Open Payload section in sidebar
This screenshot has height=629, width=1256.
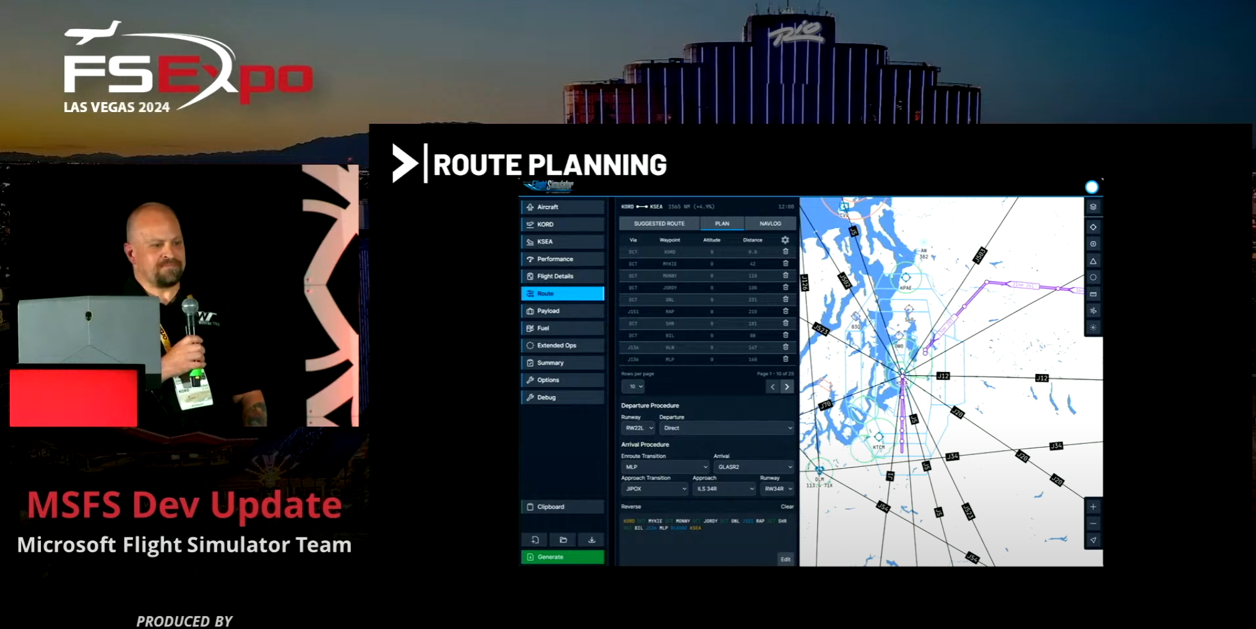point(563,311)
